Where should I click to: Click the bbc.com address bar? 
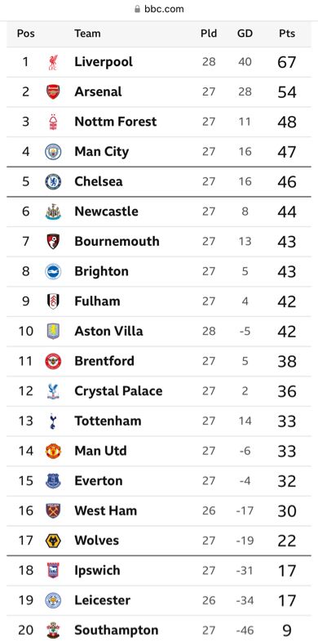tap(159, 9)
